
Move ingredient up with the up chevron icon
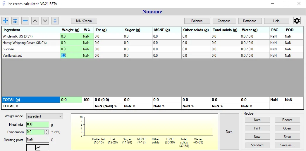click(35, 21)
